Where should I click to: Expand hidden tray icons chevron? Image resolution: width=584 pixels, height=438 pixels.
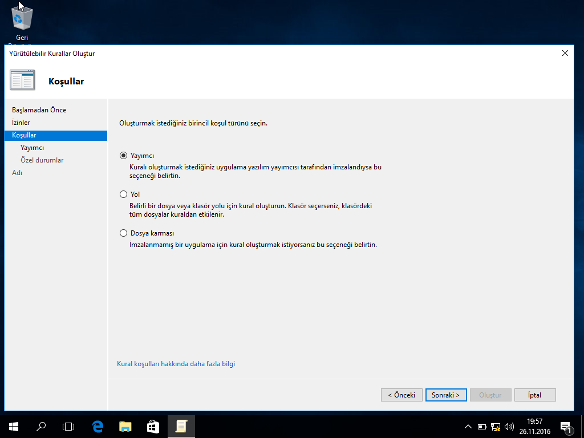pos(468,427)
